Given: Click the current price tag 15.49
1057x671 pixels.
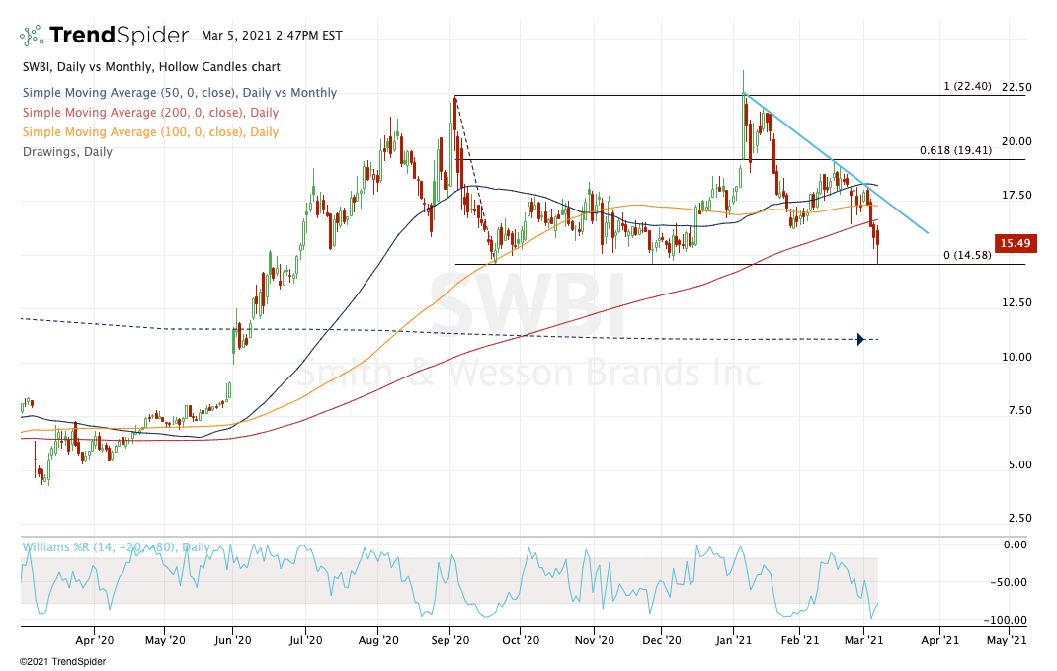Looking at the screenshot, I should point(1016,243).
